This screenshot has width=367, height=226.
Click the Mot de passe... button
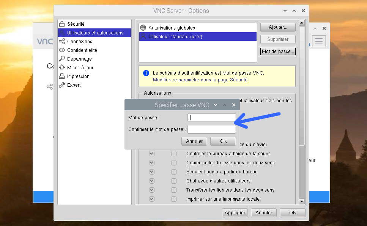point(278,51)
